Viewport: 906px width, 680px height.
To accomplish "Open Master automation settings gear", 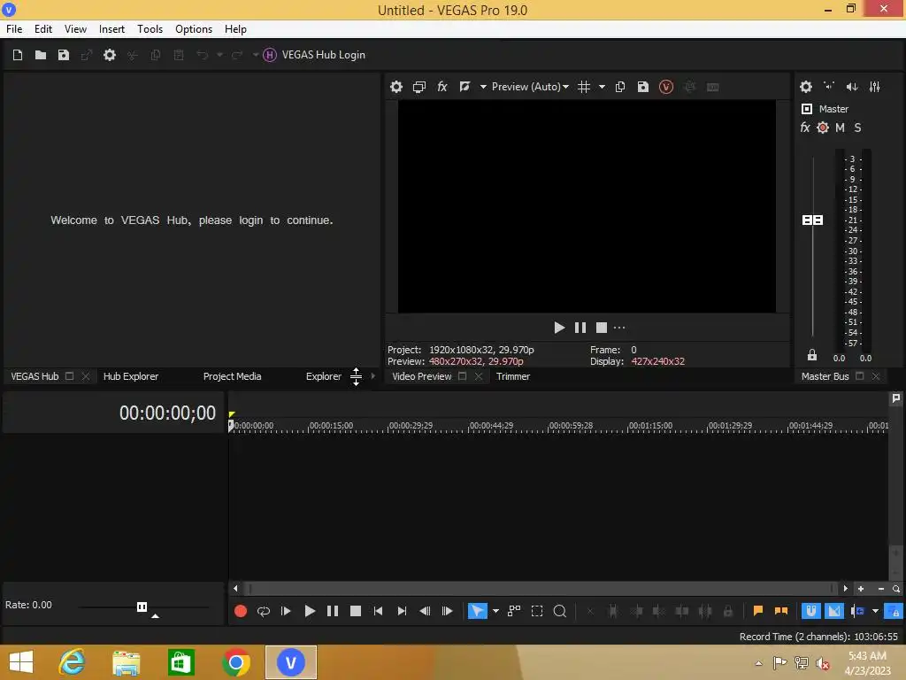I will pyautogui.click(x=823, y=127).
